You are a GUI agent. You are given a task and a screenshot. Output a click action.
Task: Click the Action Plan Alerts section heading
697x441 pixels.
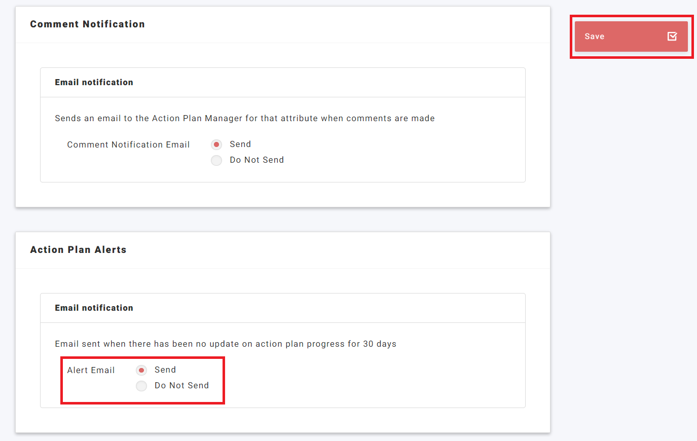pyautogui.click(x=78, y=250)
